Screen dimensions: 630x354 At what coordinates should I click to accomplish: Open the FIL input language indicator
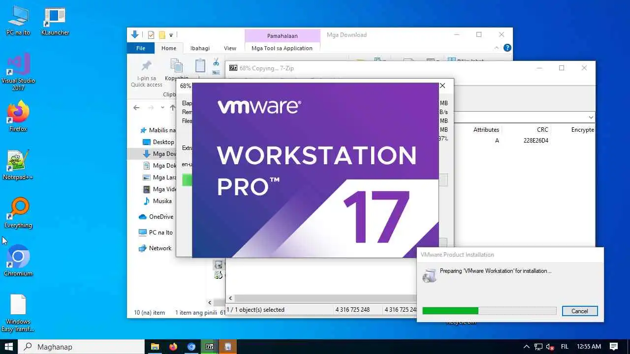click(565, 347)
